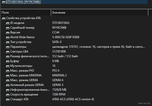The height and width of the screenshot is (106, 152).
Task: Click the icon beside Серийный номер
Action: pos(8,28)
